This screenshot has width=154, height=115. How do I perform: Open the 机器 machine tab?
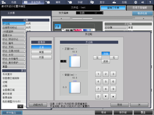tap(11, 2)
